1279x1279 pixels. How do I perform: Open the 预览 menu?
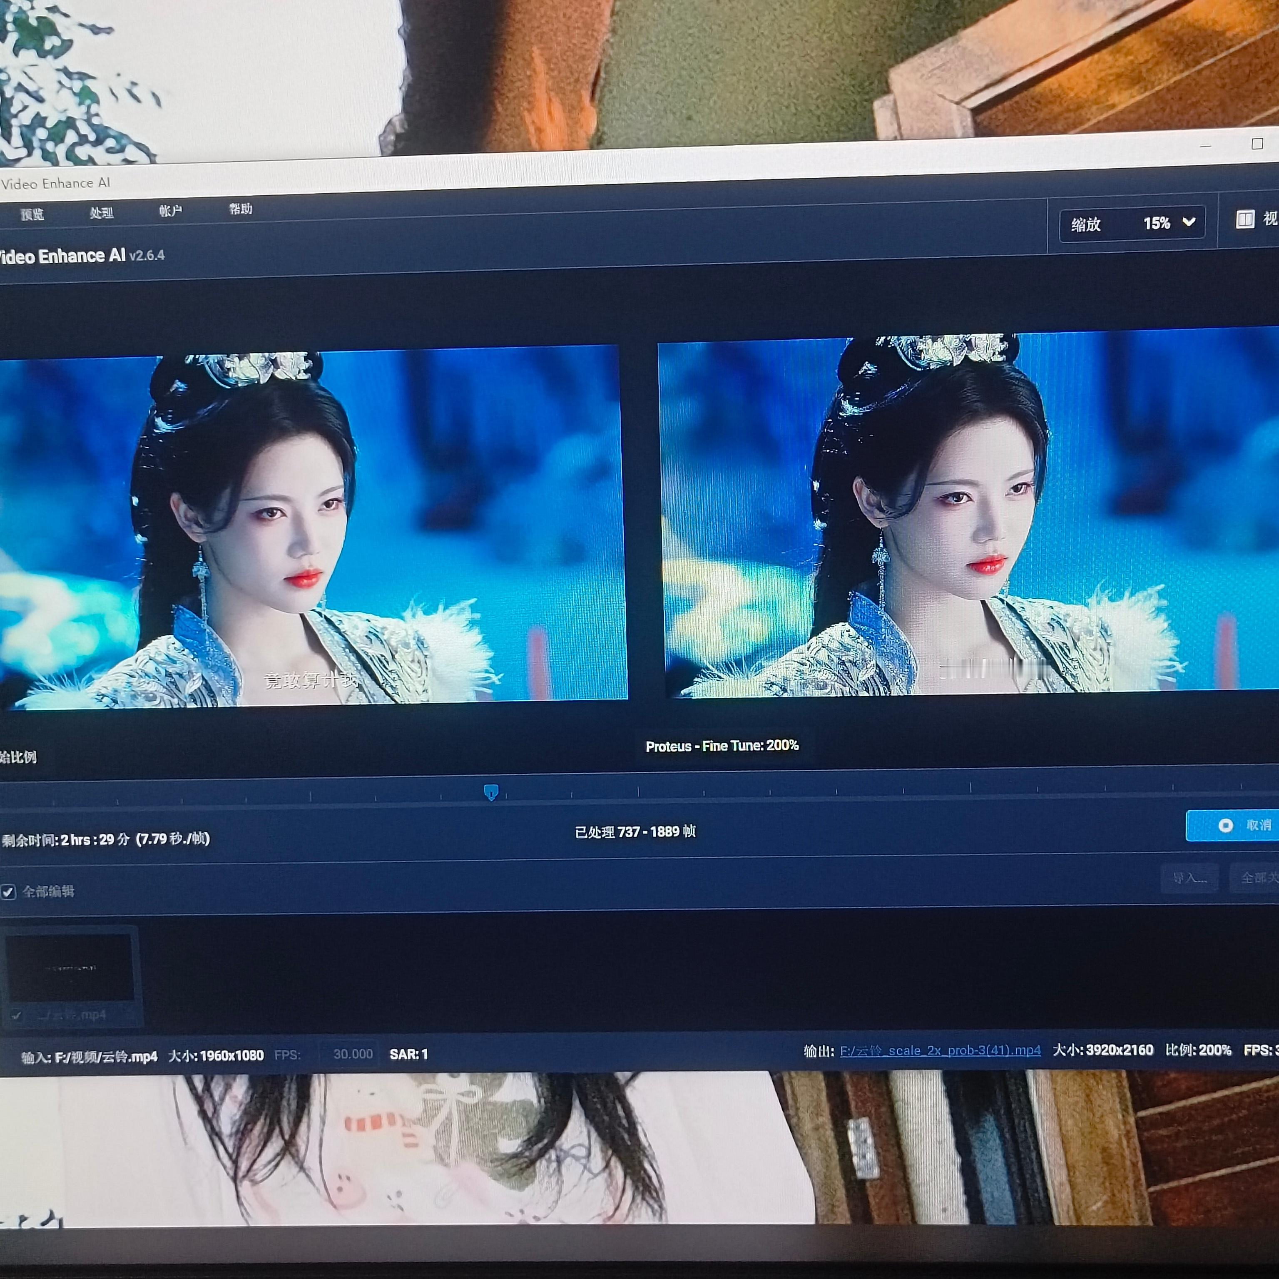(x=32, y=214)
